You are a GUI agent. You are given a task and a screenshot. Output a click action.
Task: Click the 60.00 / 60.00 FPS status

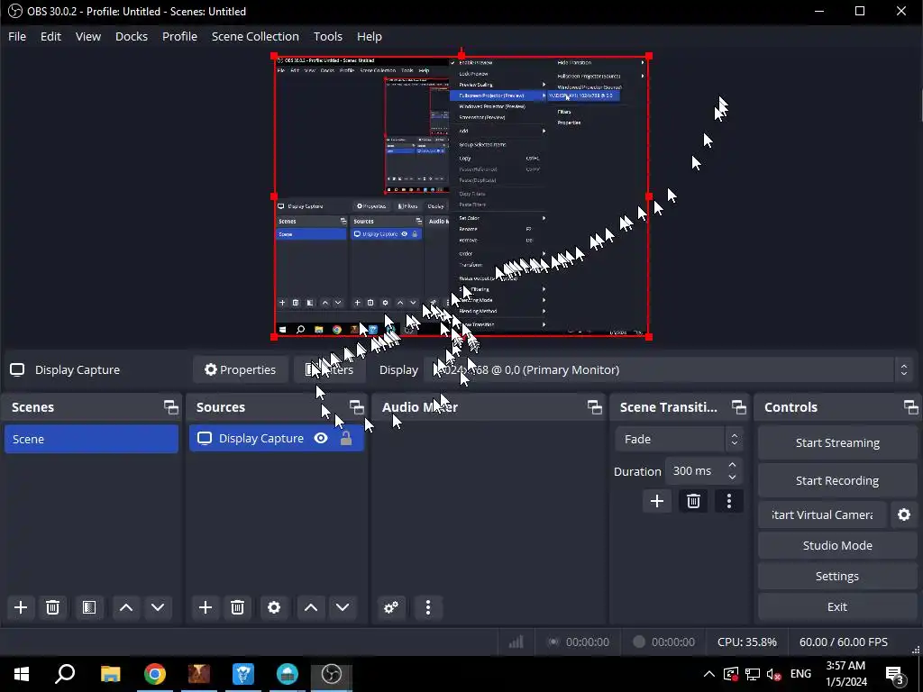click(x=844, y=642)
